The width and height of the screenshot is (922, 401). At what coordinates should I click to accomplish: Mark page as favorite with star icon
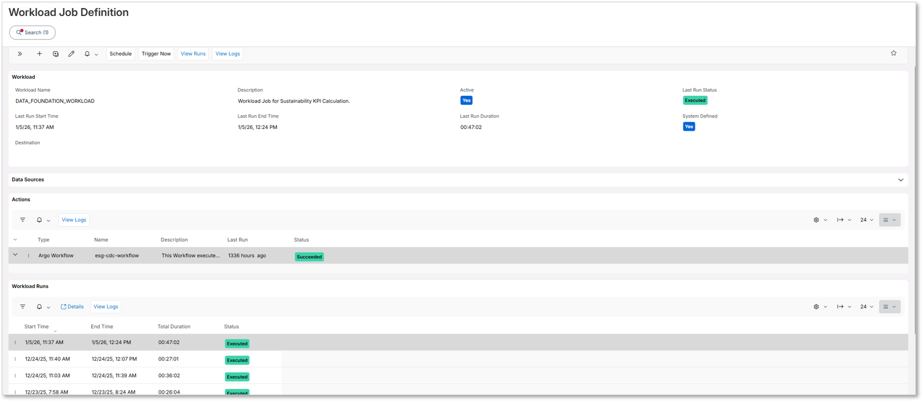coord(893,53)
